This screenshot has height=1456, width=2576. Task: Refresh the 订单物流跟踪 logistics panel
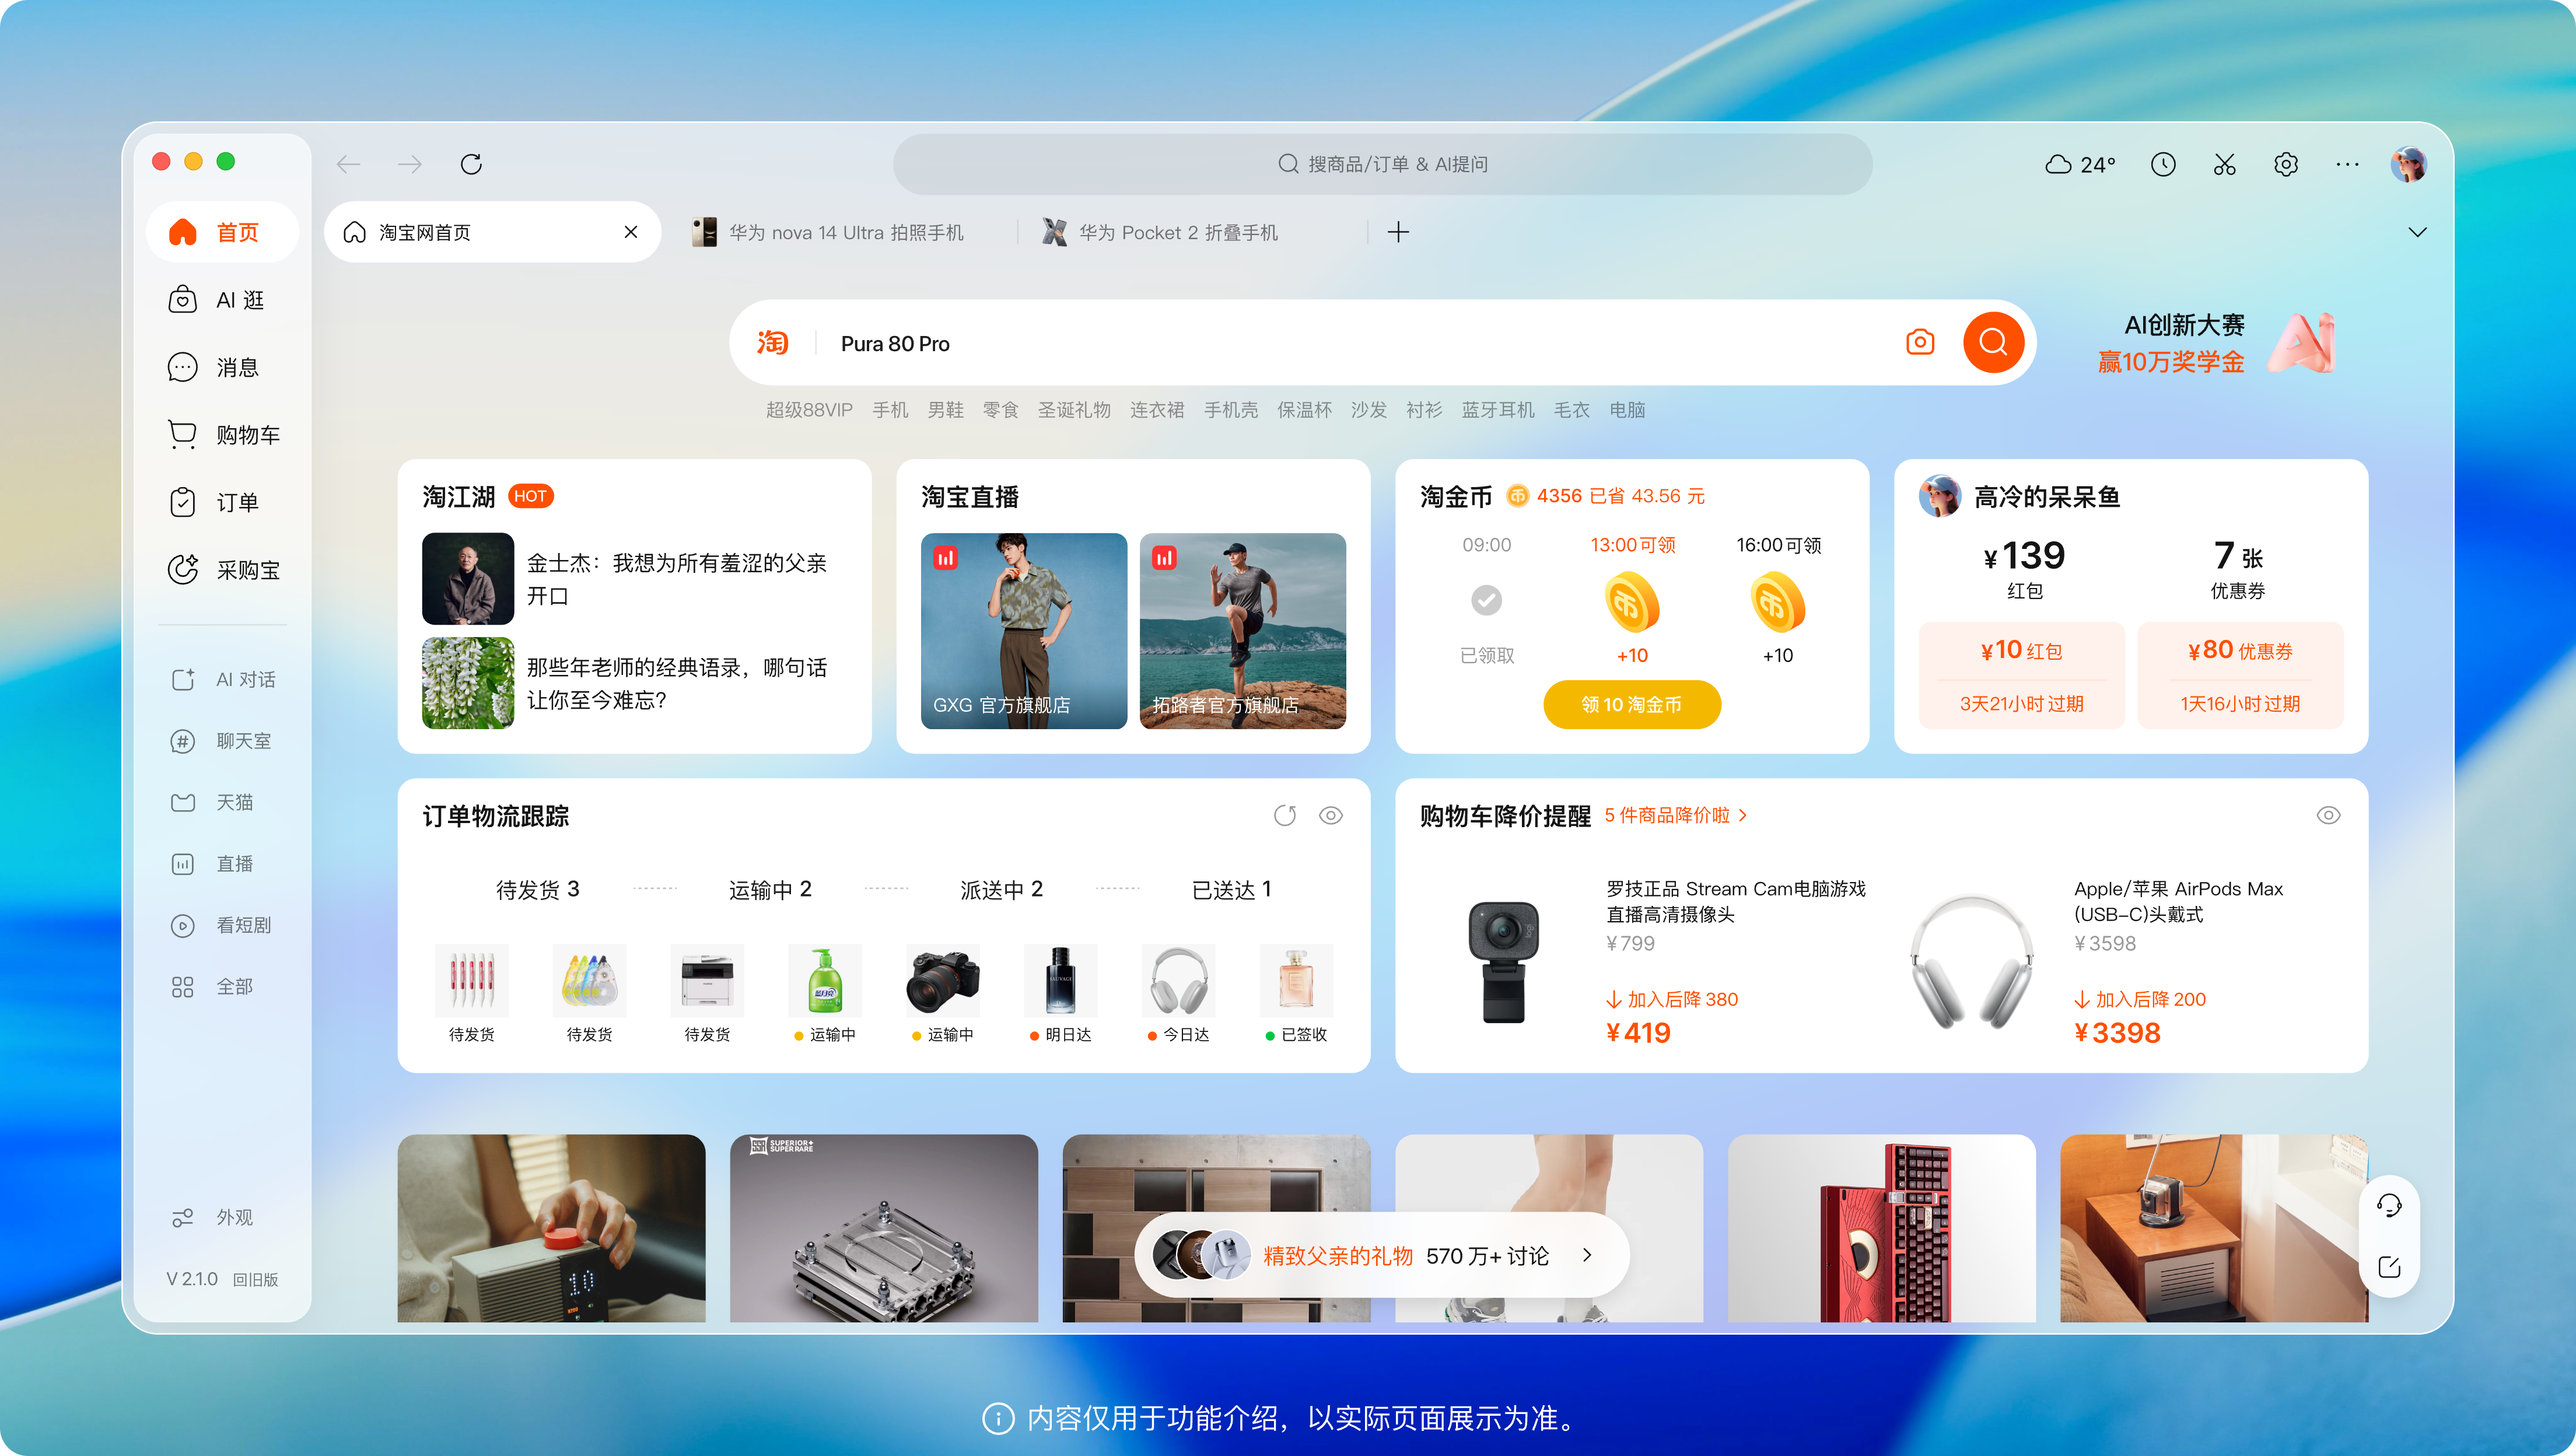pyautogui.click(x=1285, y=815)
